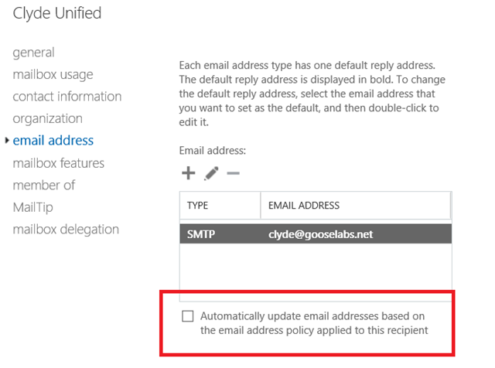Add a new email address with plus icon
This screenshot has width=495, height=368.
coord(189,173)
